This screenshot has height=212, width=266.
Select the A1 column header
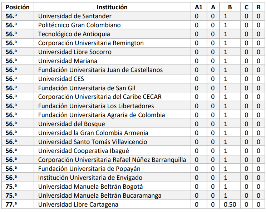click(x=198, y=7)
